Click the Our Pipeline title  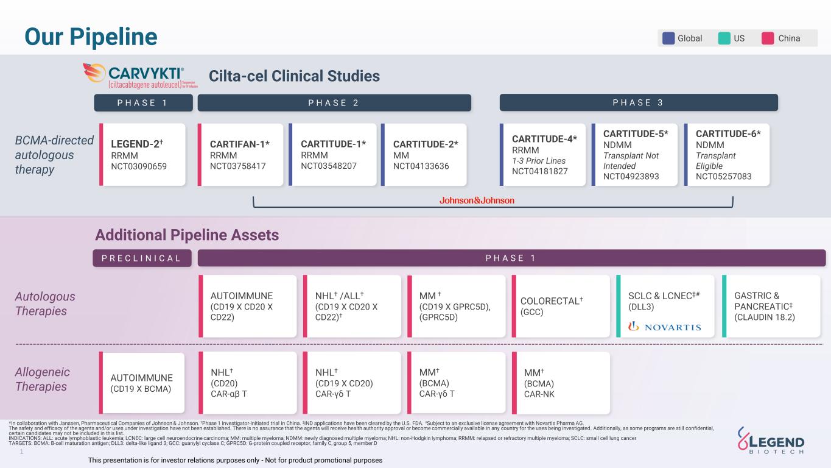coord(91,37)
